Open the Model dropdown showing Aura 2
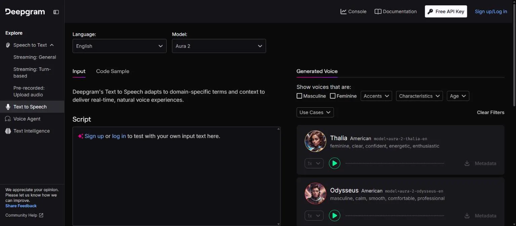The height and width of the screenshot is (226, 516). (219, 46)
